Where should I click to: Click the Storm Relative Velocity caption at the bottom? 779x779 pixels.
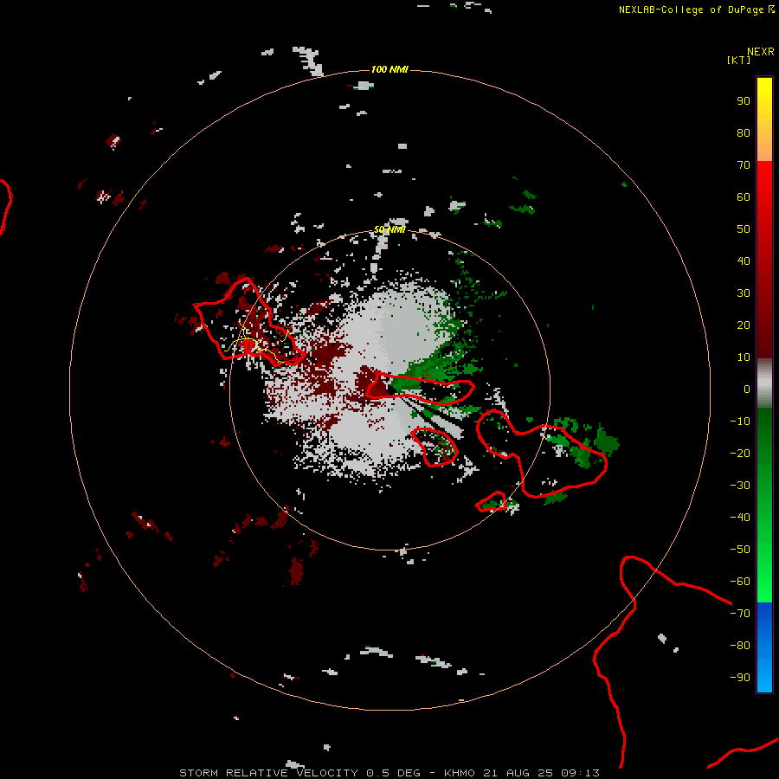click(x=389, y=773)
